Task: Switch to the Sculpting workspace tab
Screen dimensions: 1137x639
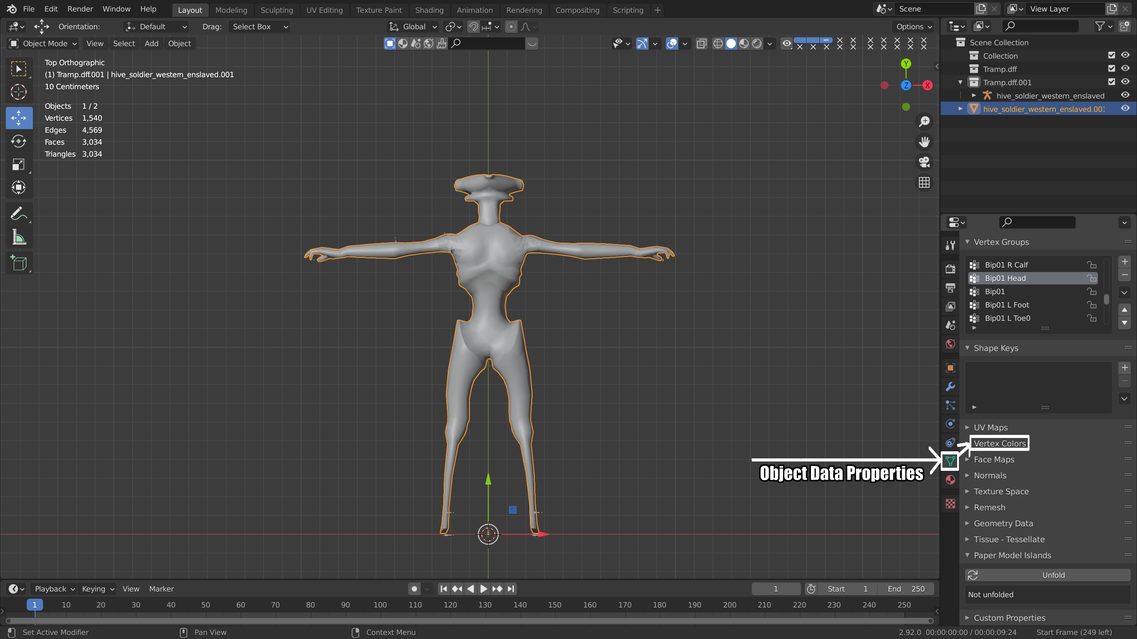Action: click(276, 10)
